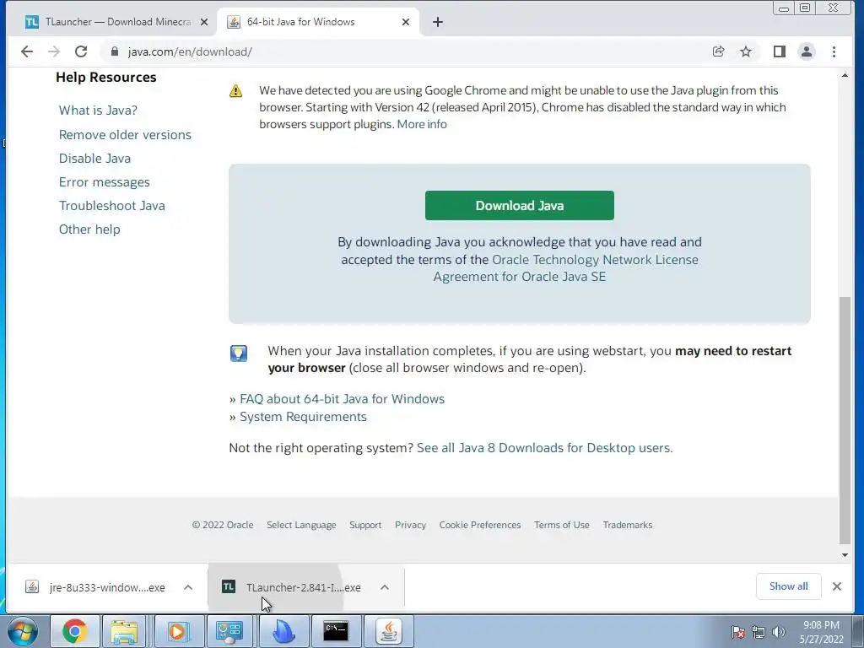Click the scrollbar down arrow
This screenshot has height=648, width=864.
tap(845, 555)
